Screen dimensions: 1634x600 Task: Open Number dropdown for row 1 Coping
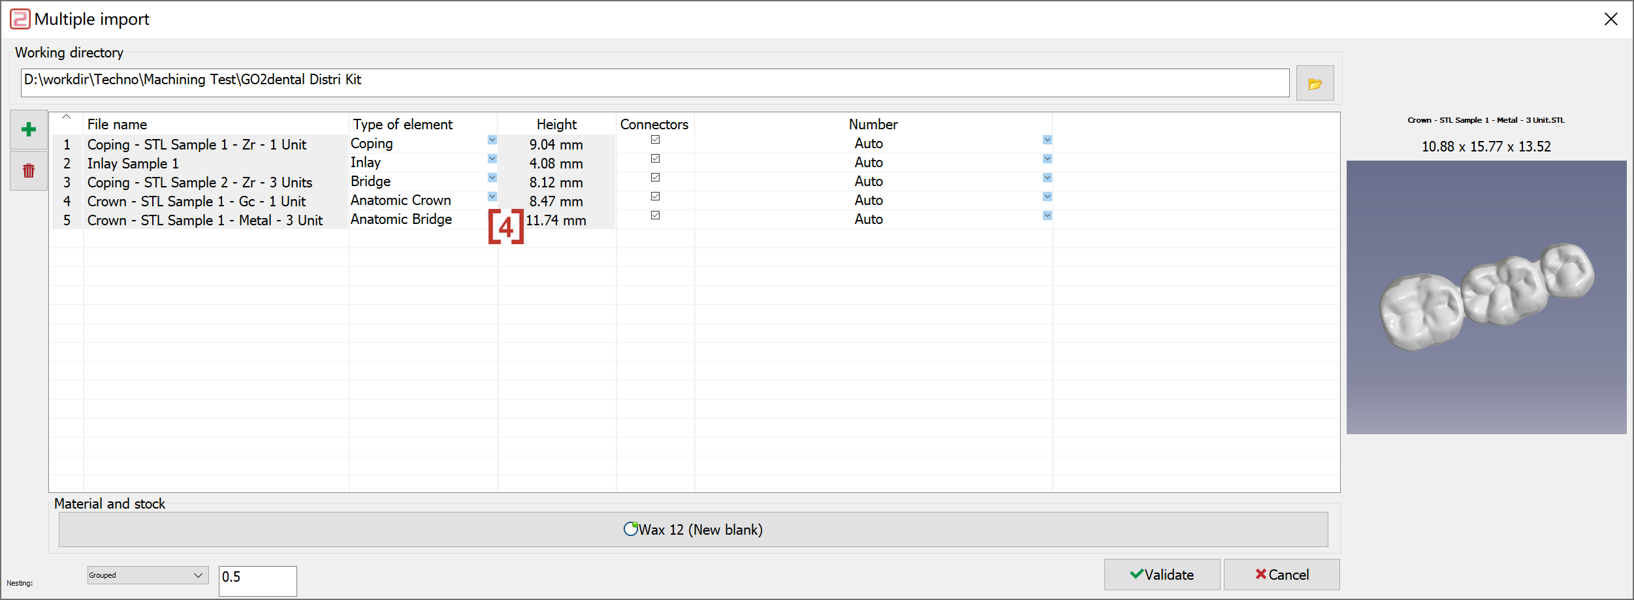1048,140
